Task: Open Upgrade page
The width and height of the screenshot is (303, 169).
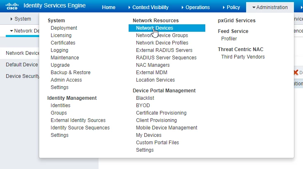Action: [x=60, y=65]
